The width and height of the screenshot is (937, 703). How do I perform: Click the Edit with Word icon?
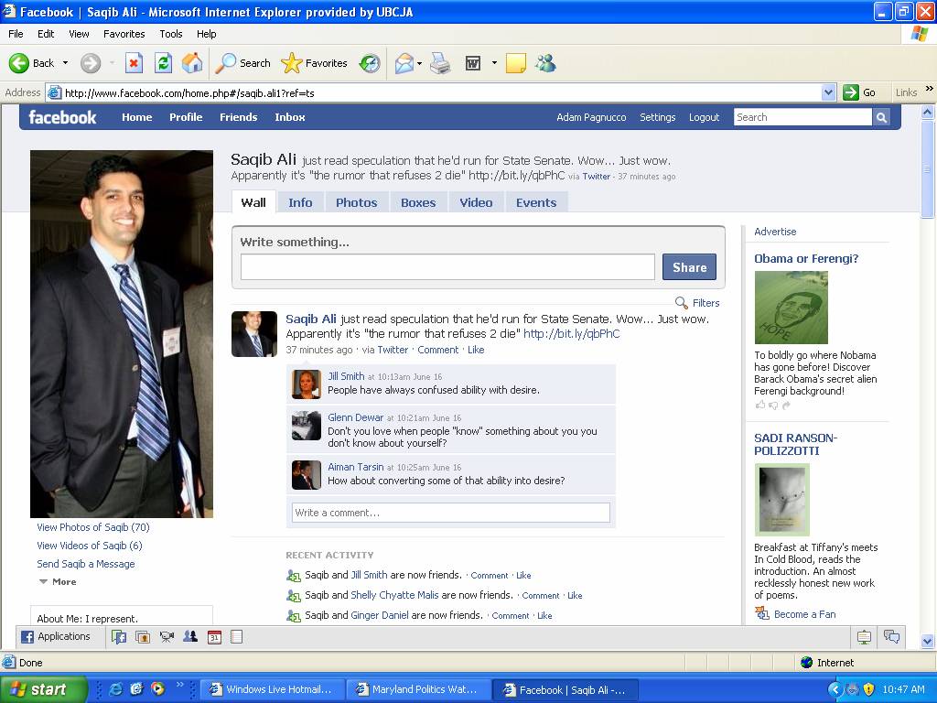[473, 63]
